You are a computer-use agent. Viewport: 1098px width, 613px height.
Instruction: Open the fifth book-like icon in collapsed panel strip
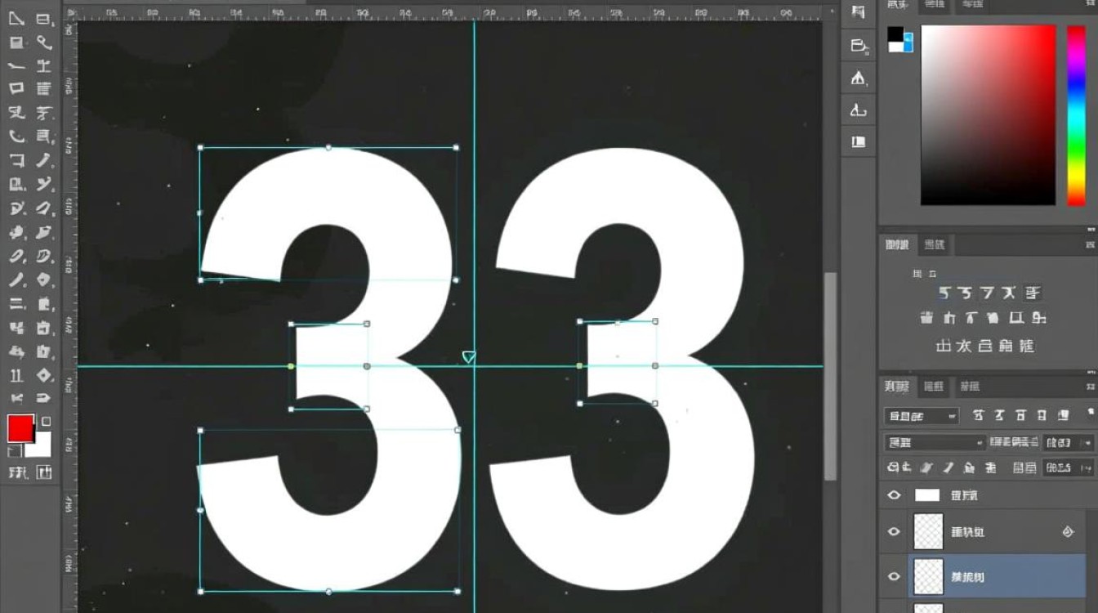858,141
